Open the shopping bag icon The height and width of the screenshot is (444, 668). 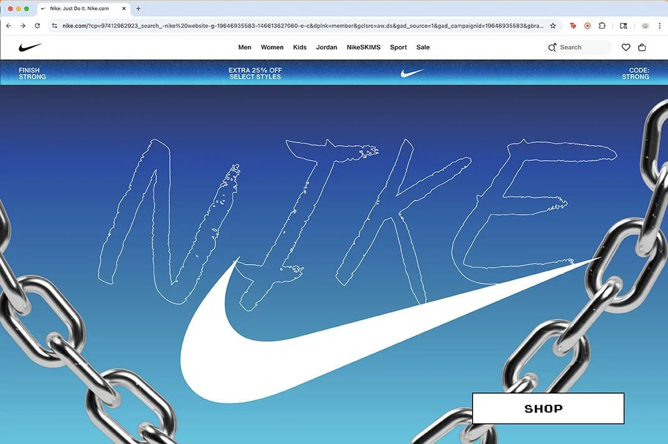[642, 47]
